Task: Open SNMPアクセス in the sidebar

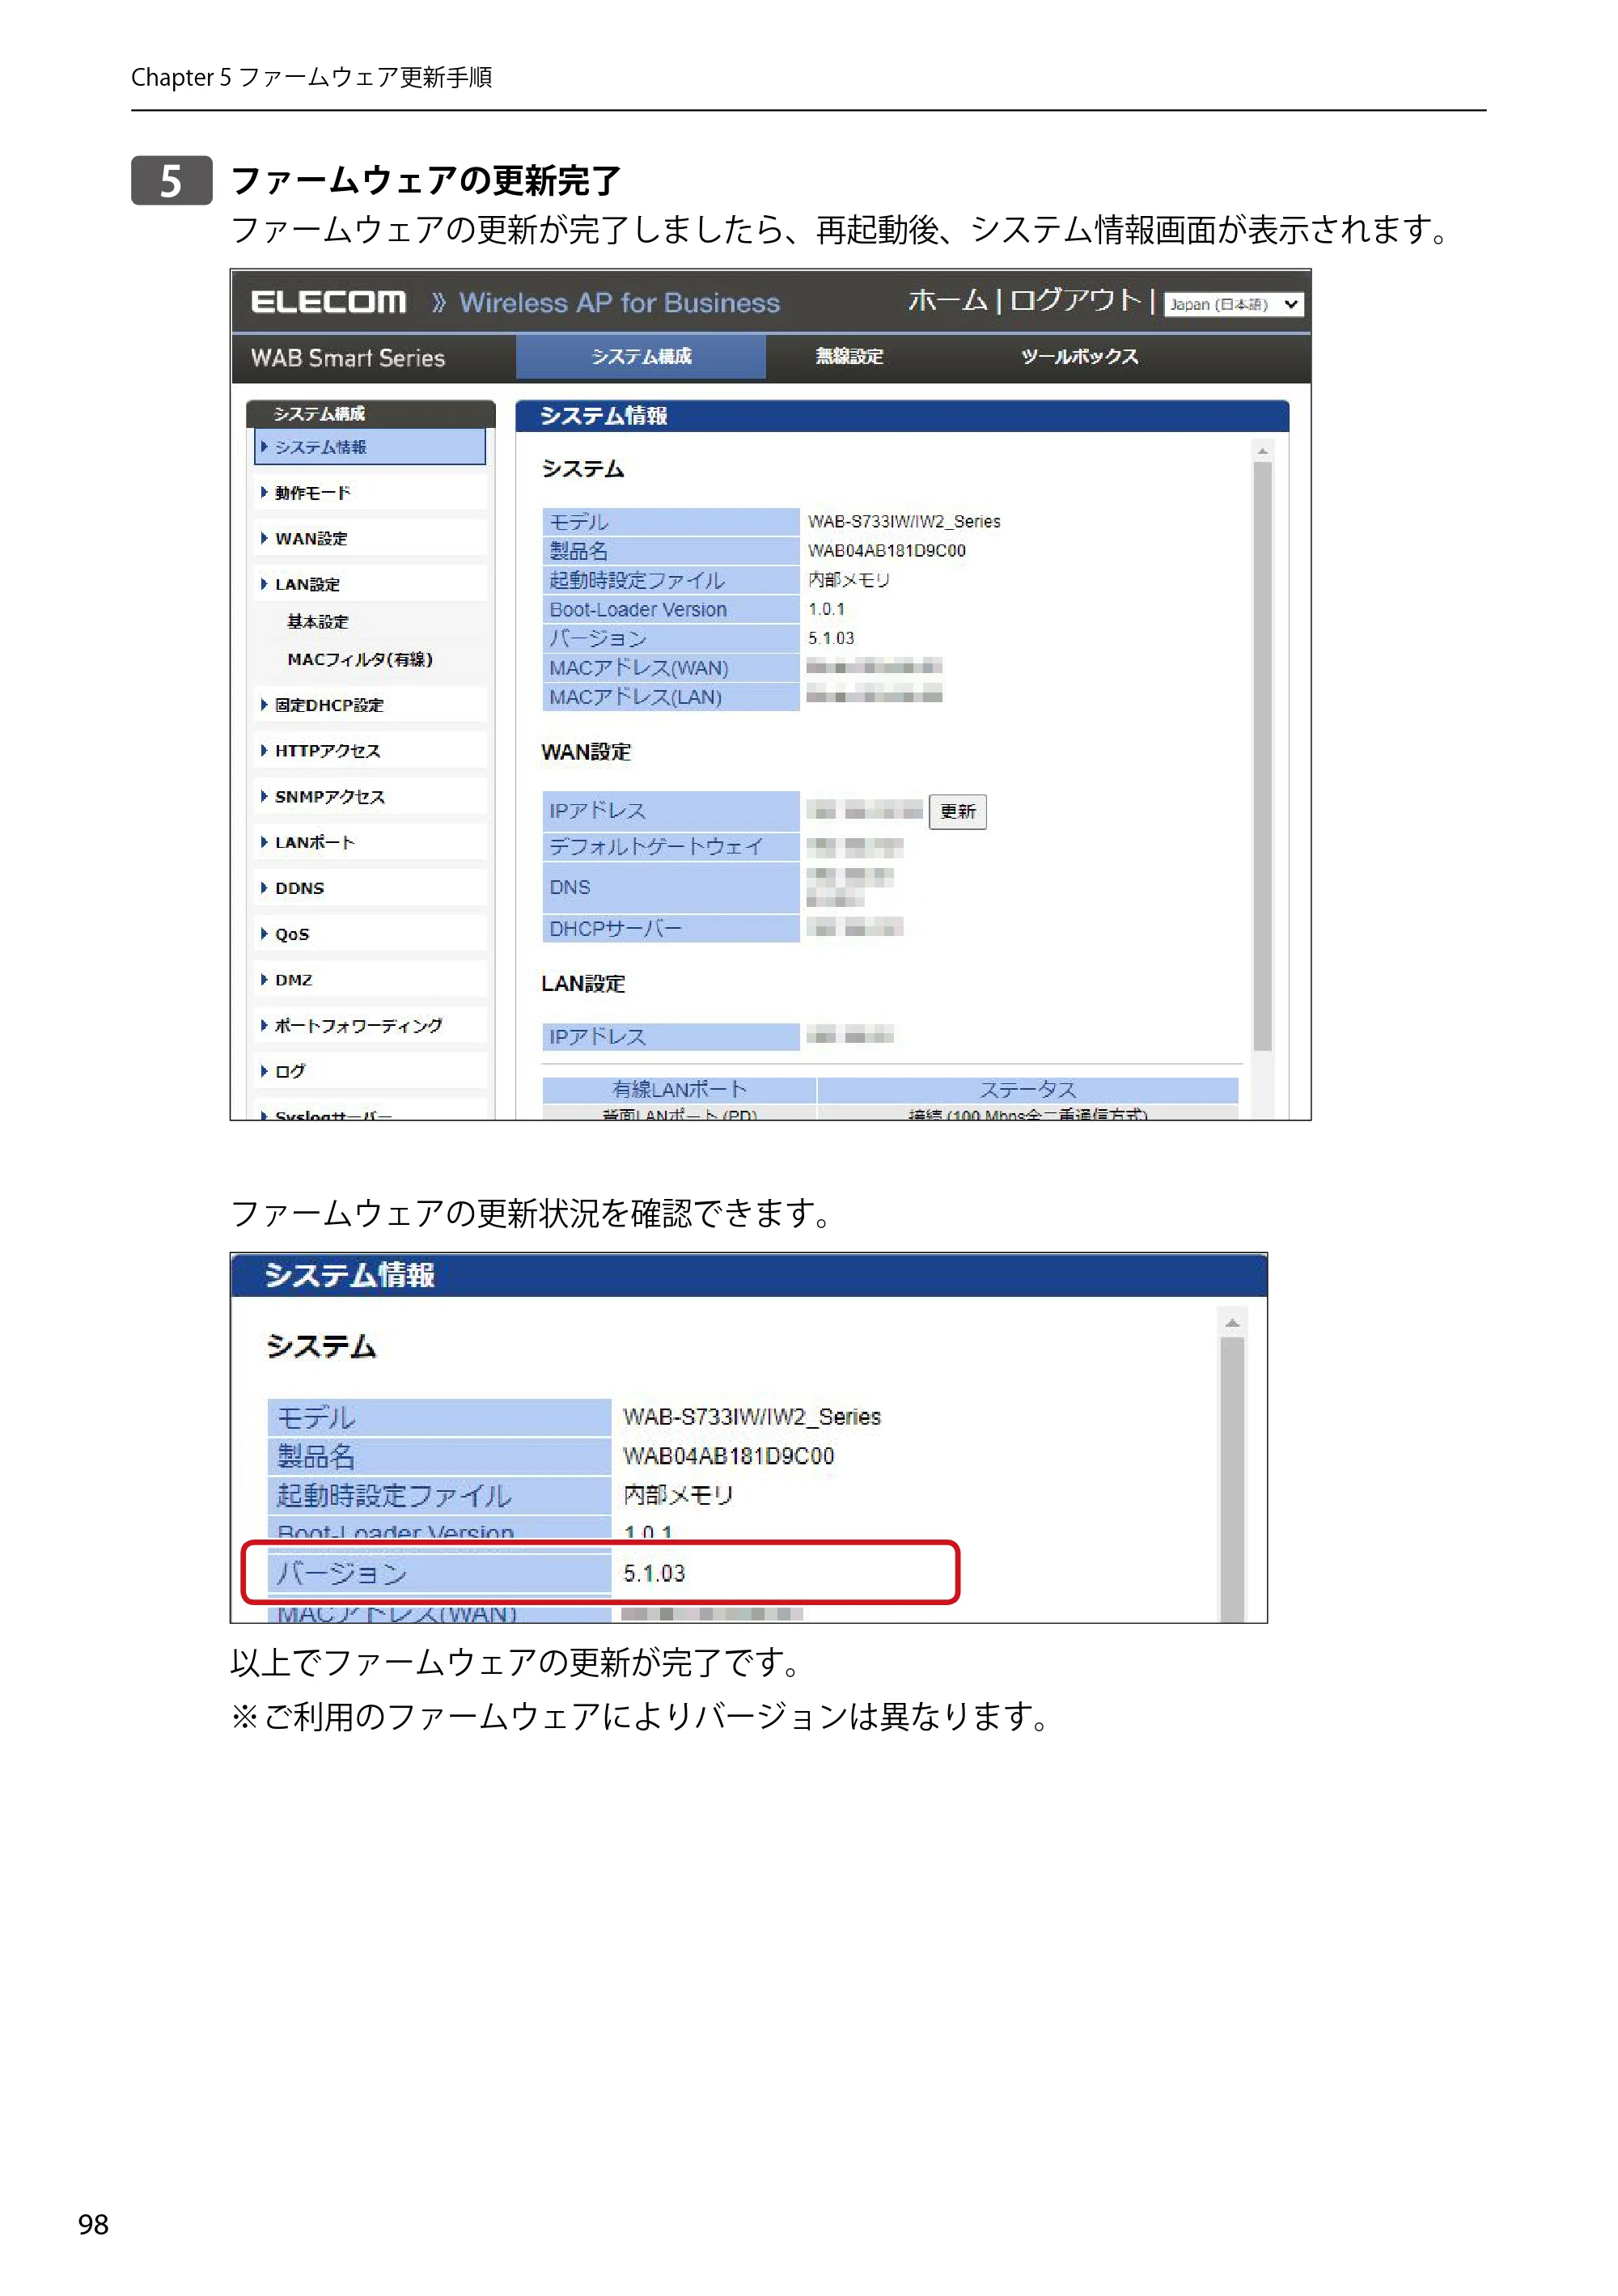Action: click(370, 797)
